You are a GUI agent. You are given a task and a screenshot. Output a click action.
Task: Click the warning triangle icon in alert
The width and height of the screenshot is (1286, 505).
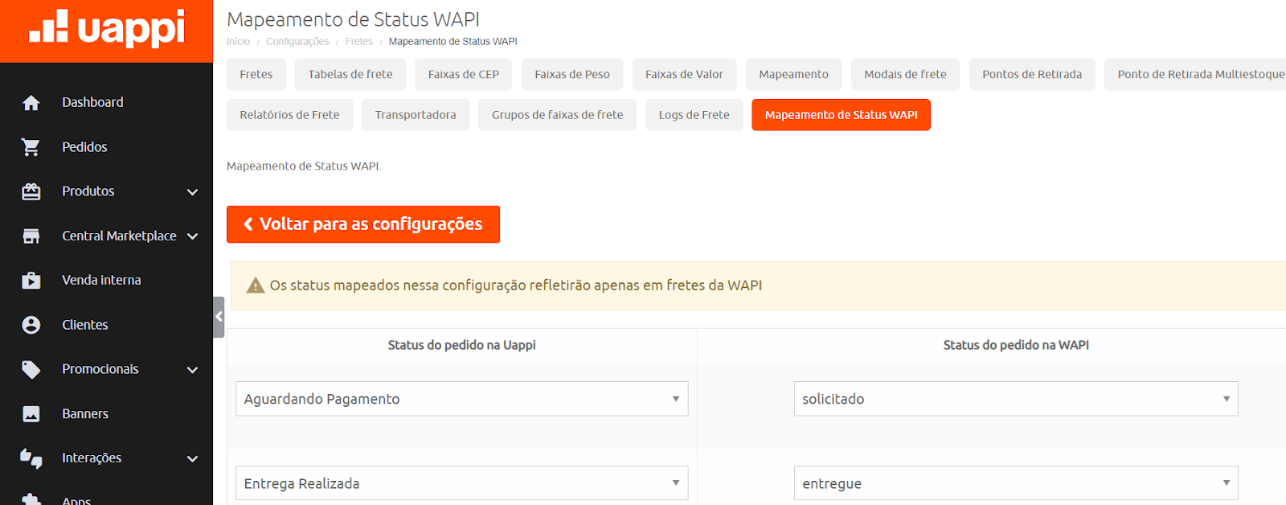coord(256,285)
